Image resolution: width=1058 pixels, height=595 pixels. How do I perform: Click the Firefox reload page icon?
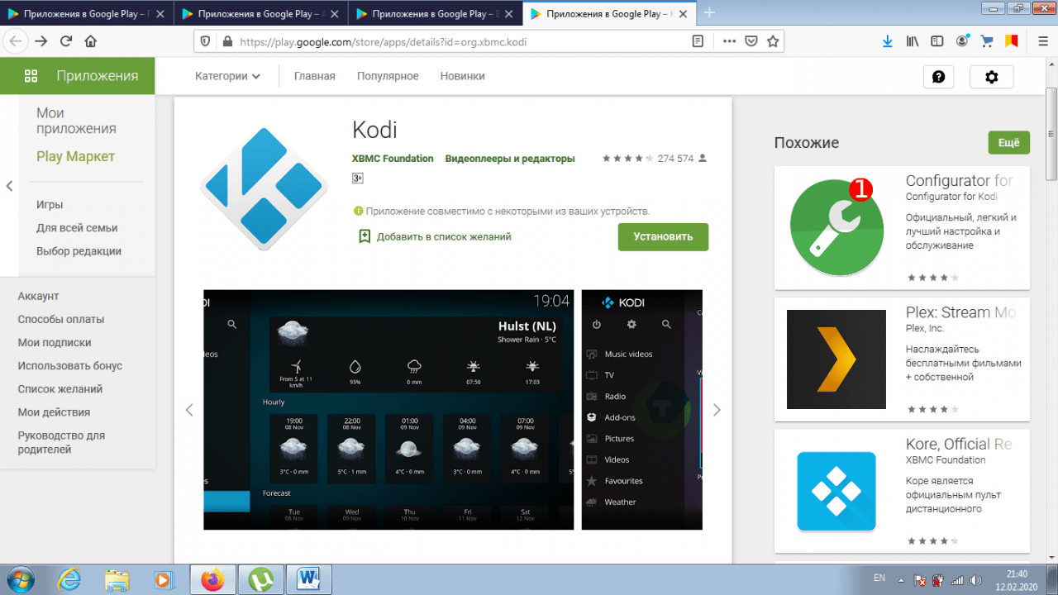coord(66,41)
